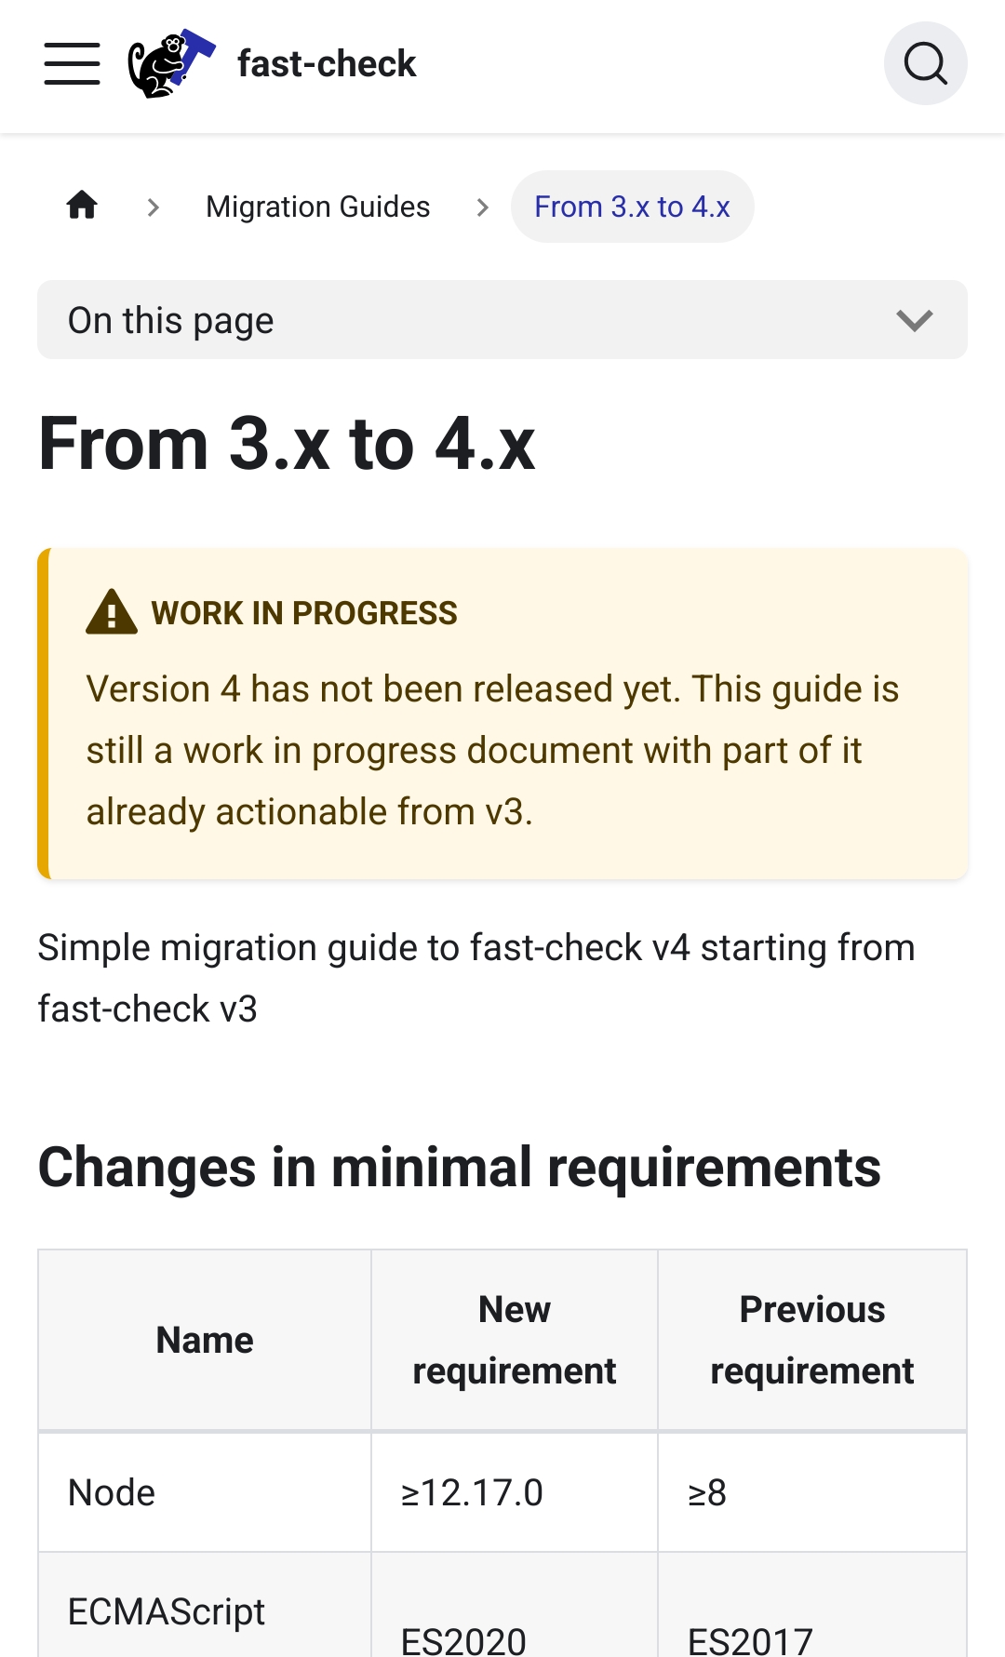Click the From 3.x to 4.x page heading
This screenshot has height=1657, width=1005.
287,444
